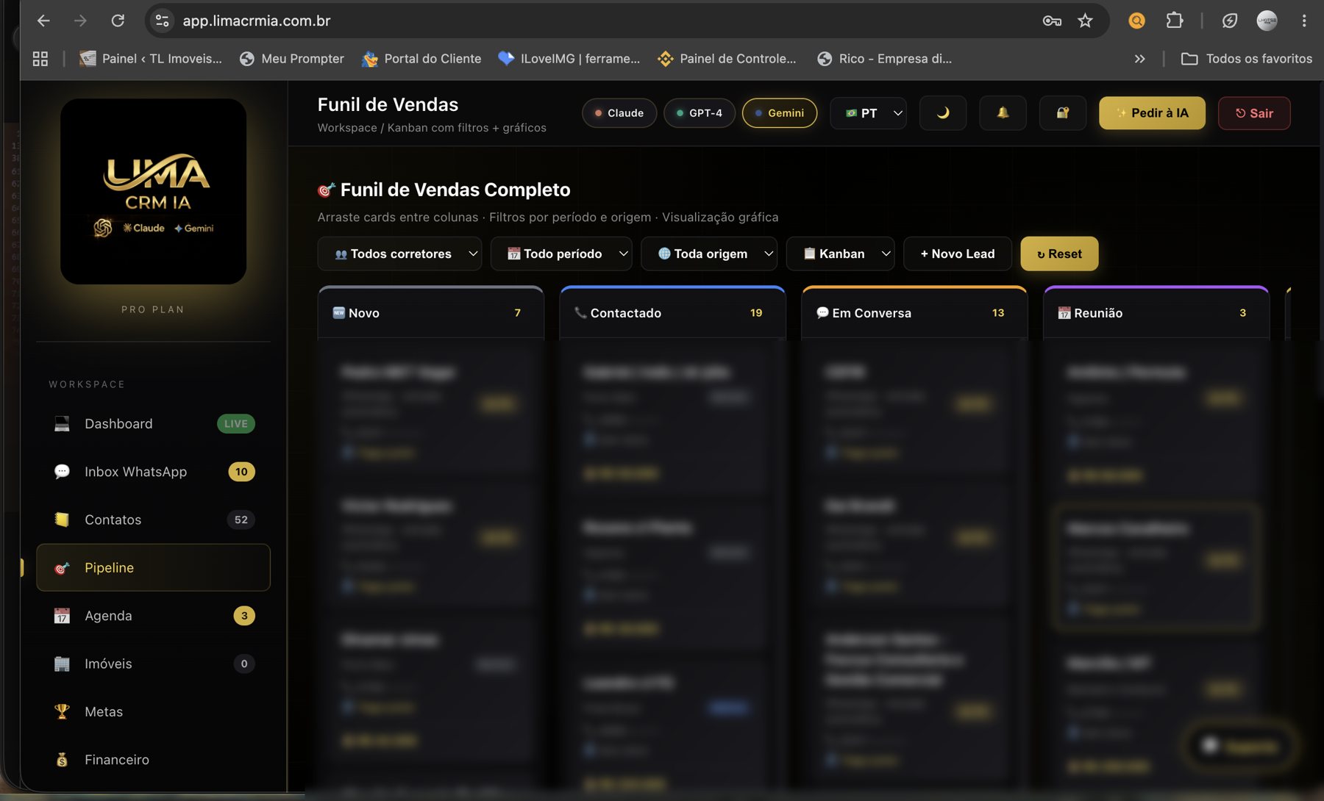This screenshot has height=801, width=1324.
Task: Open the Todos corretores filter dropdown
Action: (x=399, y=254)
